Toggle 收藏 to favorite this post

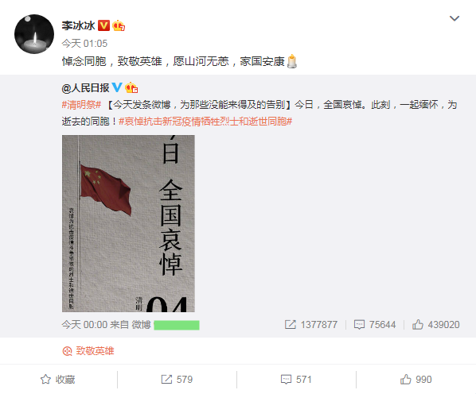point(57,380)
